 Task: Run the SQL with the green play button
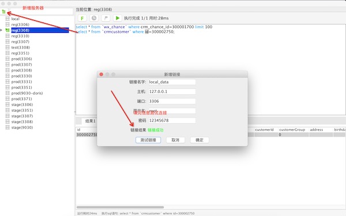(x=118, y=18)
